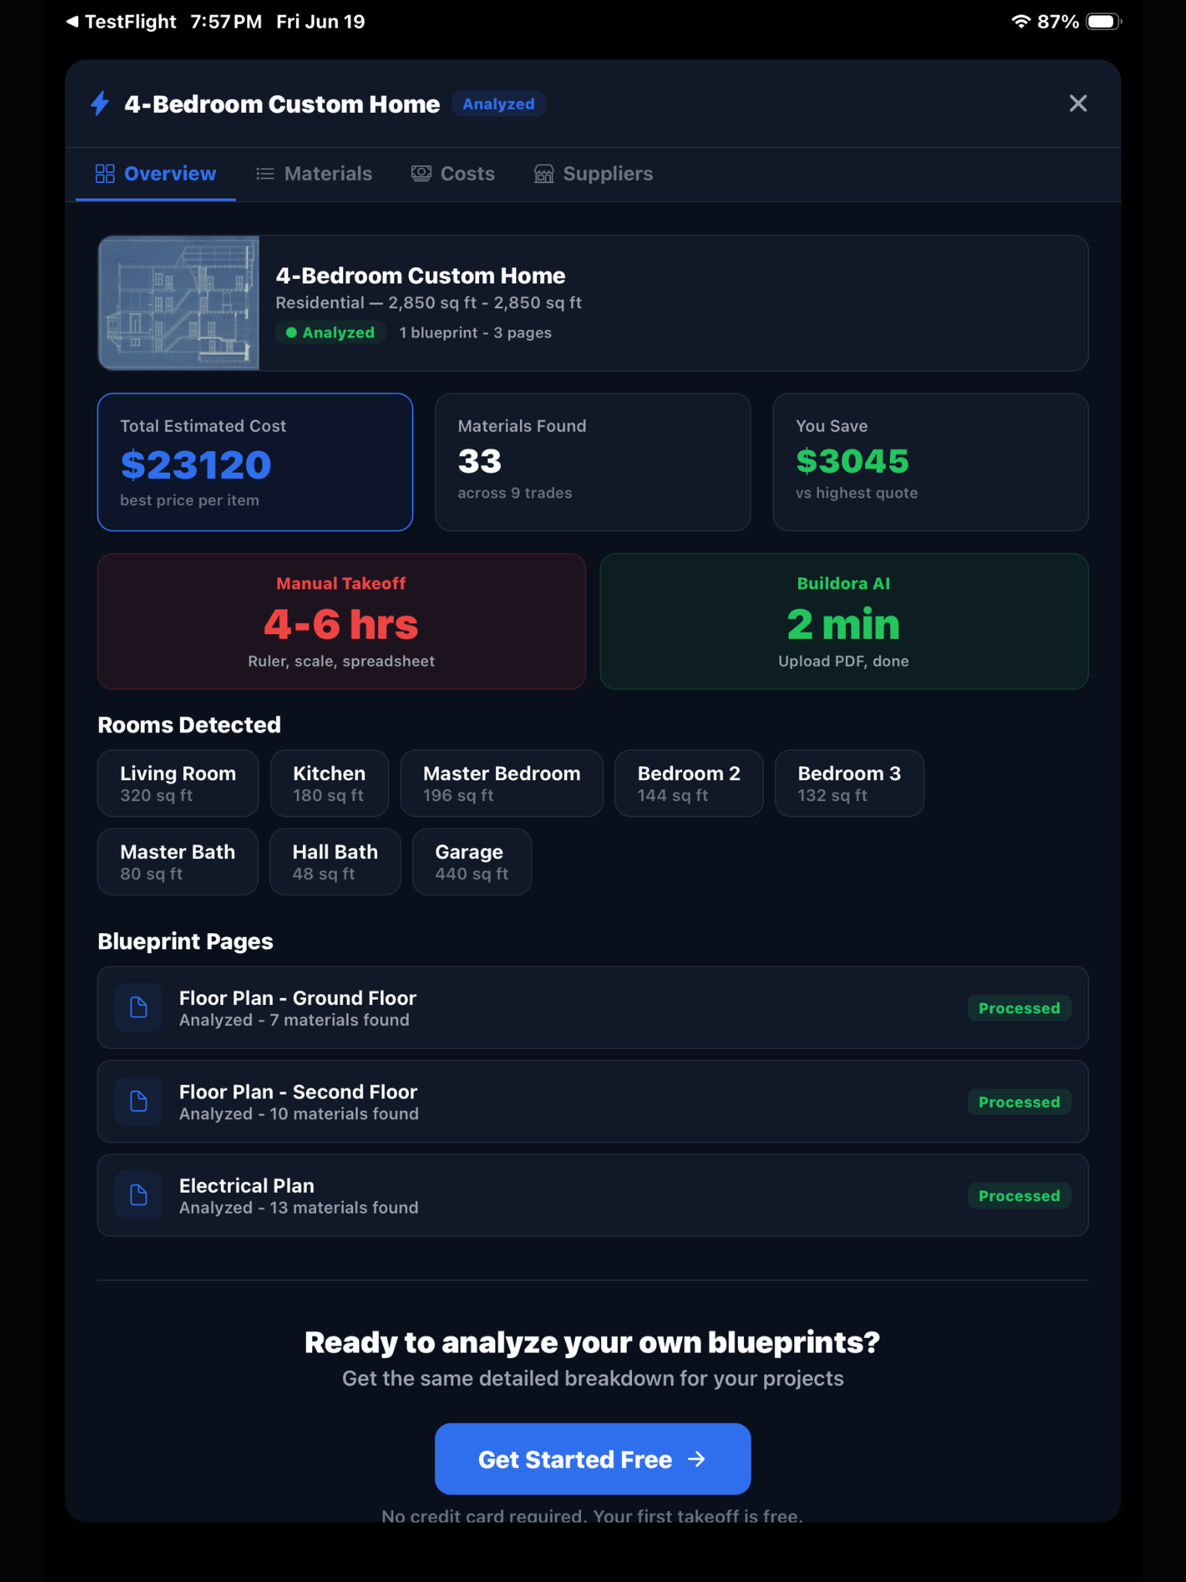Viewport: 1186px width, 1582px height.
Task: Open the Costs tab
Action: point(453,174)
